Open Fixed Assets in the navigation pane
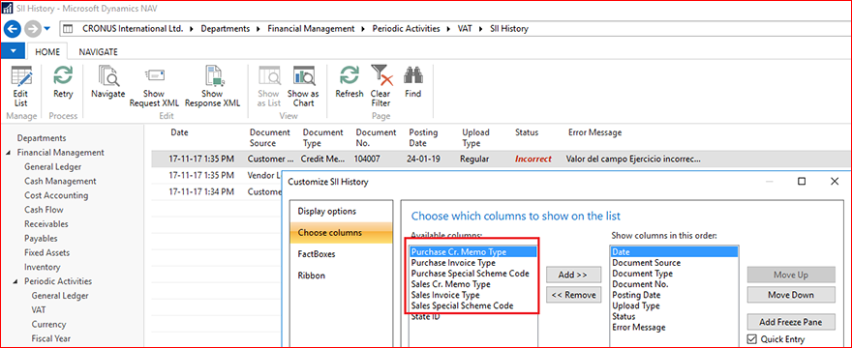 tap(46, 253)
